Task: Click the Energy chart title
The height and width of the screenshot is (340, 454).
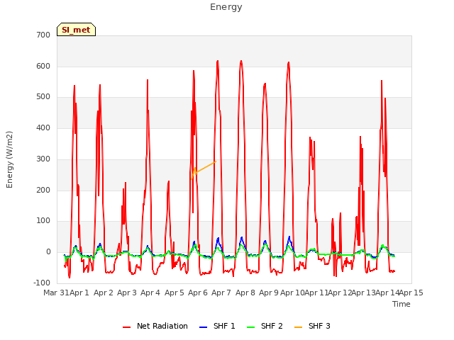Action: tap(226, 7)
